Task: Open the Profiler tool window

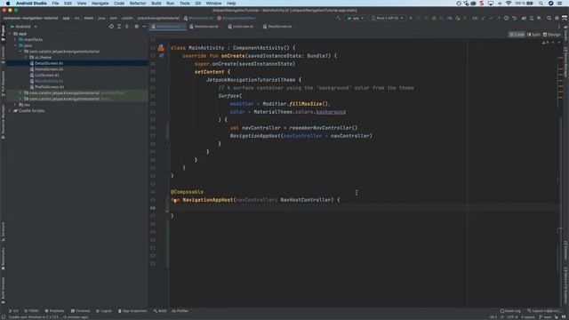Action: pyautogui.click(x=180, y=311)
